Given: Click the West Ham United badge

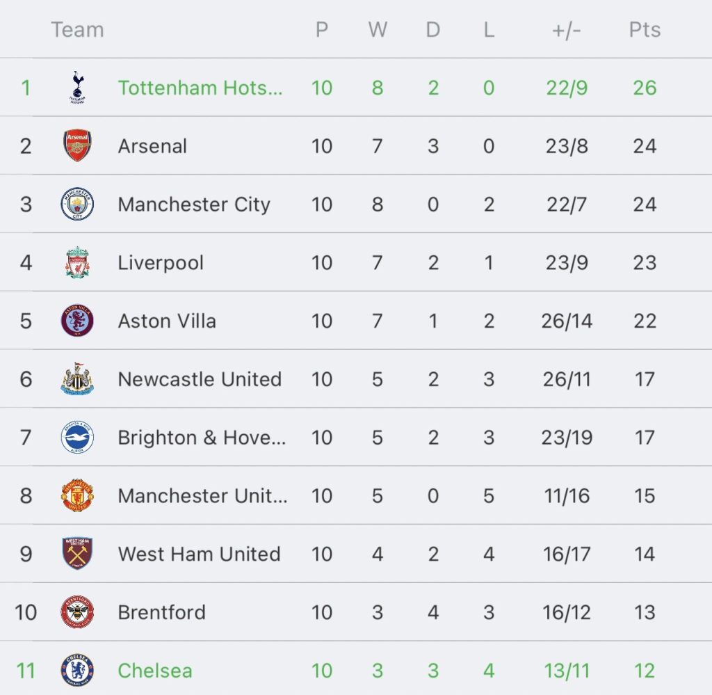Looking at the screenshot, I should coord(77,554).
